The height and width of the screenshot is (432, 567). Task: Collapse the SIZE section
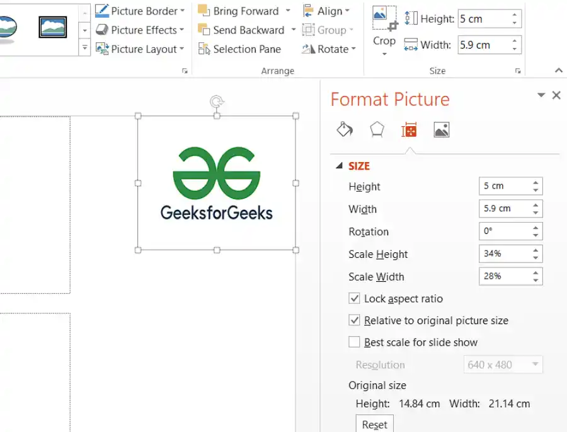(339, 166)
